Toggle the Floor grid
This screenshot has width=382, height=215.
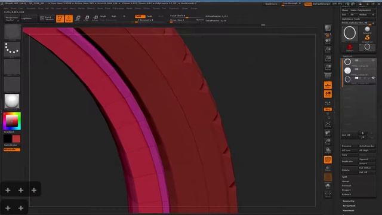click(328, 85)
